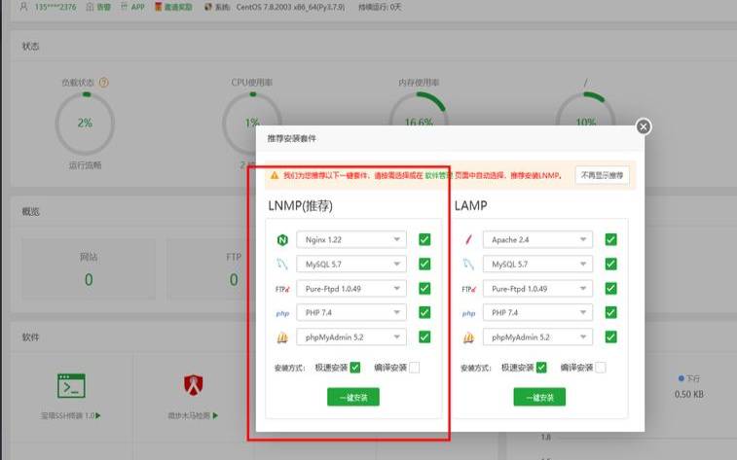The image size is (737, 460).
Task: Click 不再显示推荐 button
Action: [602, 175]
